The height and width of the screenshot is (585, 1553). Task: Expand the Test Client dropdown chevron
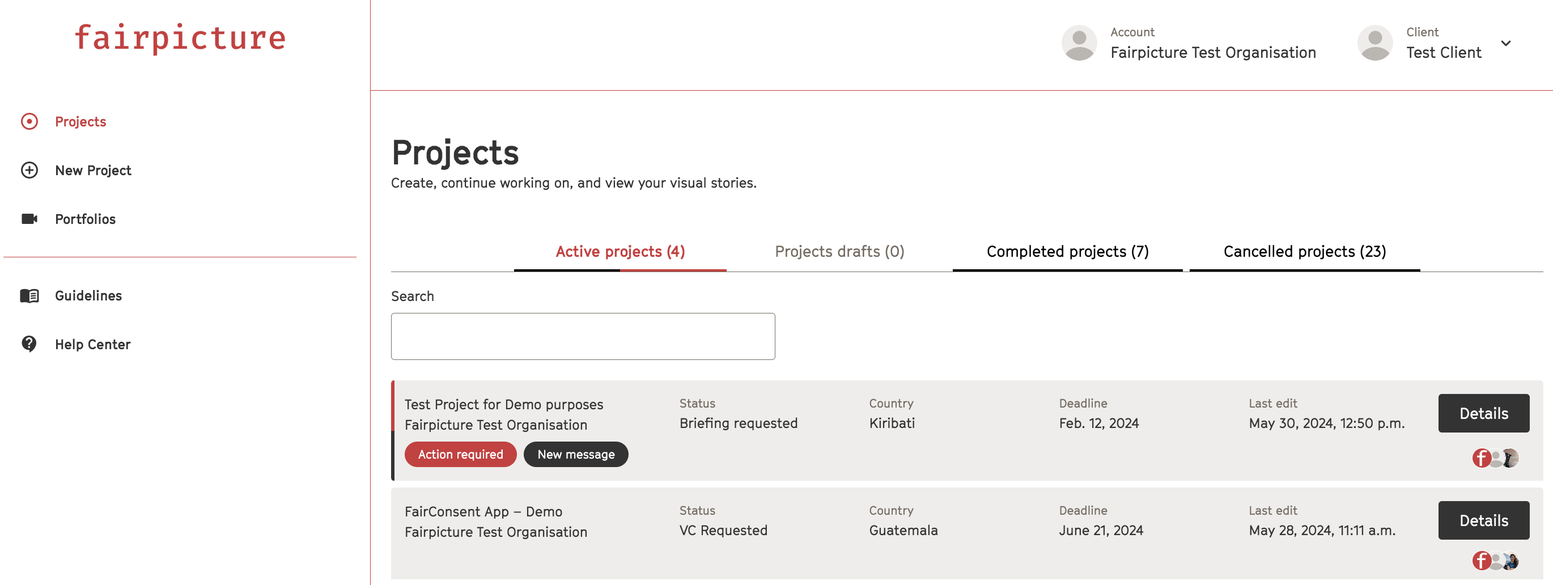coord(1506,44)
